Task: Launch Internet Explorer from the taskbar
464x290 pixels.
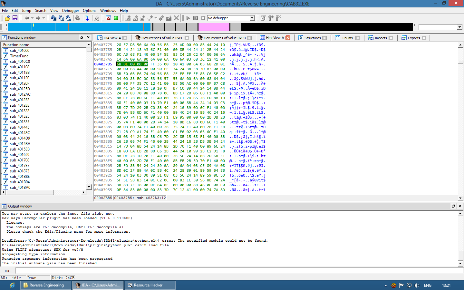Action: [12, 285]
